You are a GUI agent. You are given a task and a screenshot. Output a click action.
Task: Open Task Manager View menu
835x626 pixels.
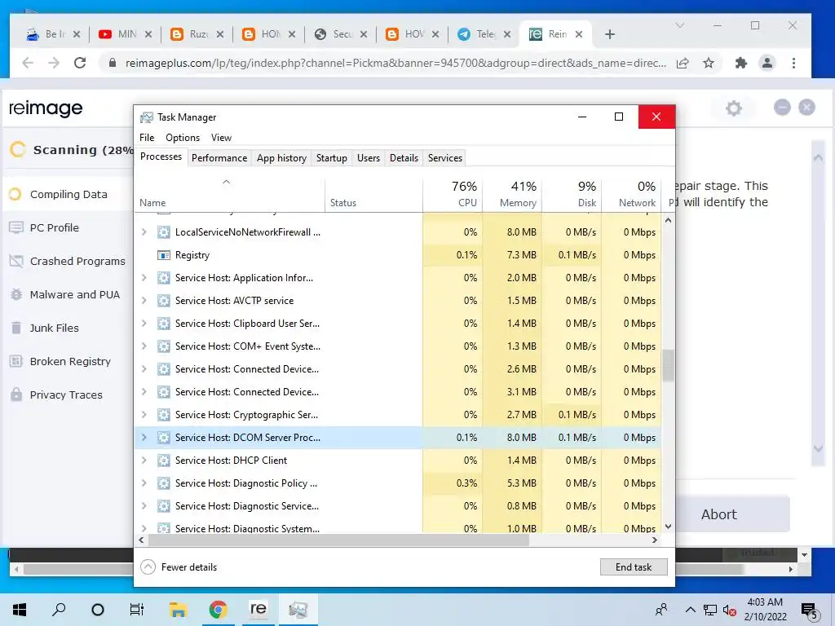(x=221, y=138)
